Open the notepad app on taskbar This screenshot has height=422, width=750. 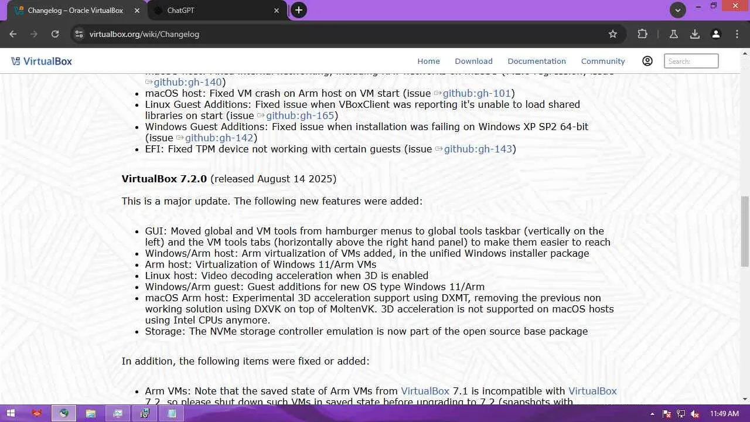pyautogui.click(x=172, y=413)
